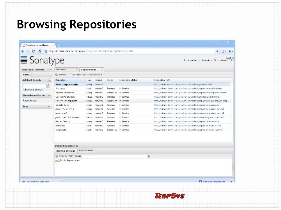Select the 3rd party repository row
Screen dimensions: 281x210
[x=142, y=89]
